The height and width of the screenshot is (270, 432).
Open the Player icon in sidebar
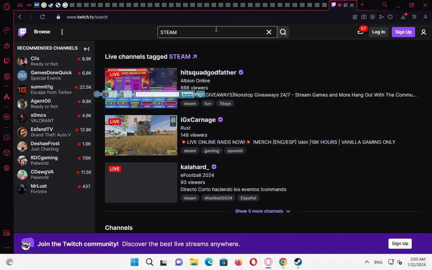(x=6, y=117)
